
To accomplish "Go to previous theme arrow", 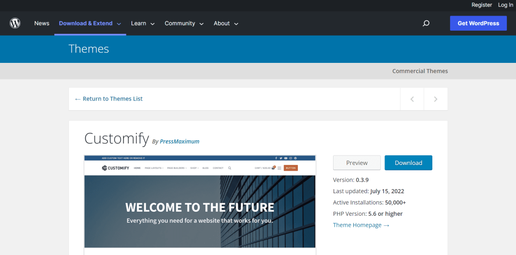I will [412, 99].
